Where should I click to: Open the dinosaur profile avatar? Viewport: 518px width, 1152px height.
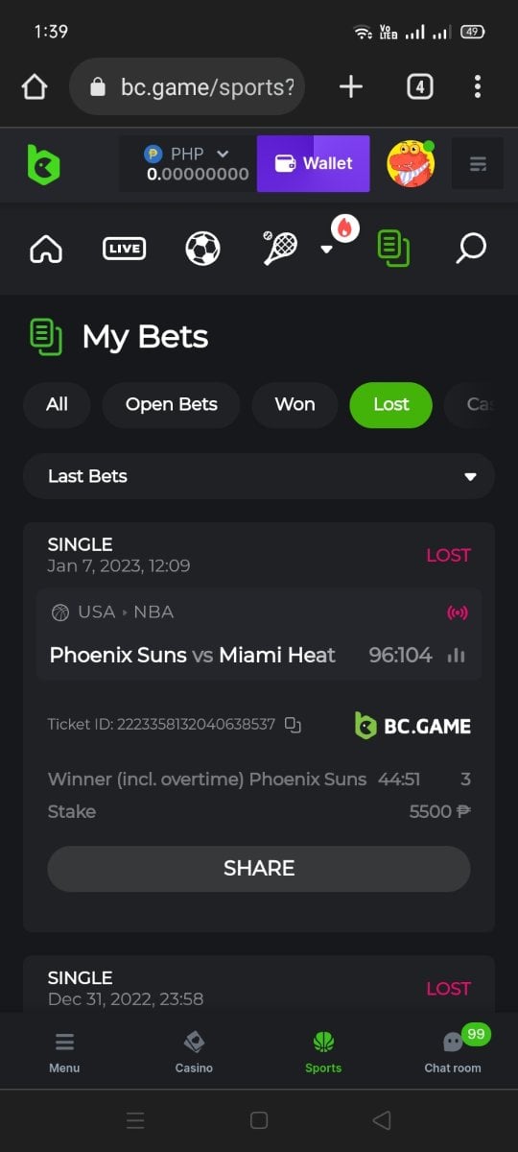tap(412, 163)
